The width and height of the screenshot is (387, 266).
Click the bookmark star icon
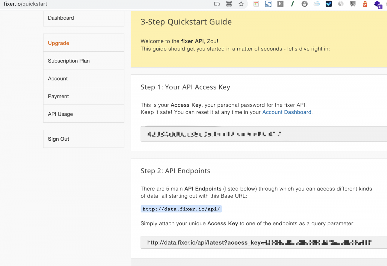pyautogui.click(x=241, y=4)
